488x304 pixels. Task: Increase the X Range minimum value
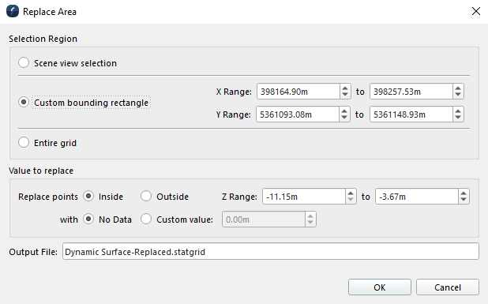click(345, 88)
